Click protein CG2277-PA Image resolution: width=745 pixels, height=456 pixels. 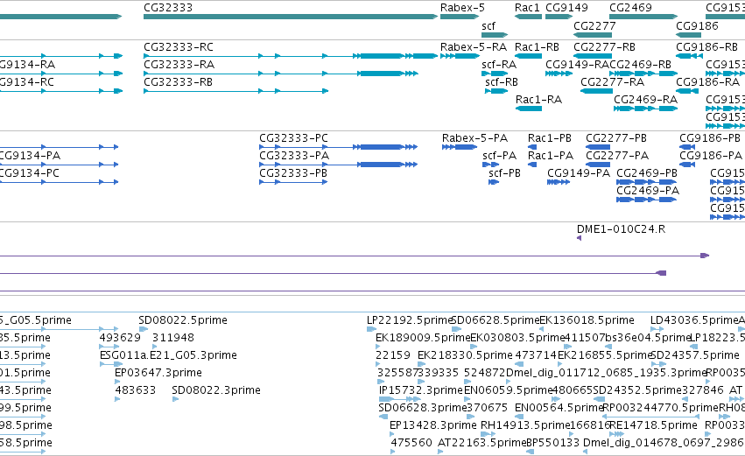pyautogui.click(x=617, y=155)
